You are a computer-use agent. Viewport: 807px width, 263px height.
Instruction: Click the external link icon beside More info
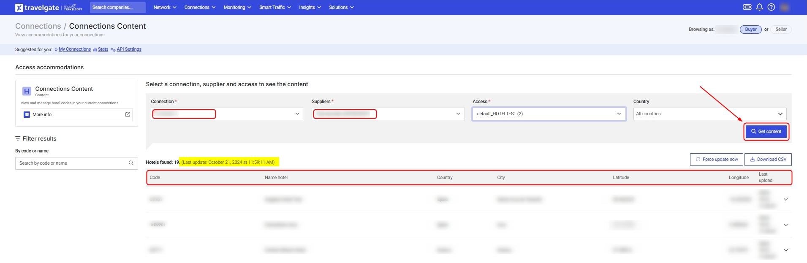pyautogui.click(x=128, y=114)
